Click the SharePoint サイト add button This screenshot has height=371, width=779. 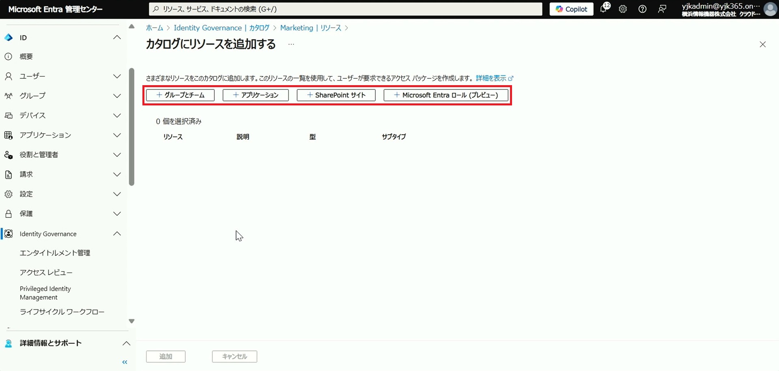point(336,95)
